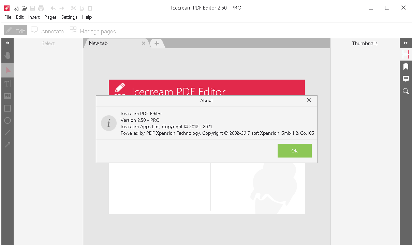Select the Add image tool
Viewport: 413px width, 247px height.
(x=8, y=96)
